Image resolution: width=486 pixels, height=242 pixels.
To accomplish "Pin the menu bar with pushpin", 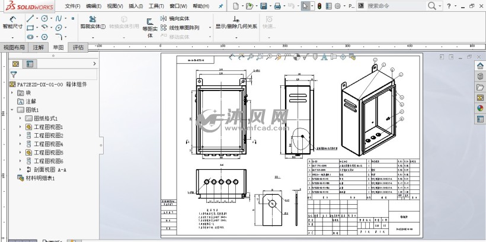I will (x=221, y=6).
